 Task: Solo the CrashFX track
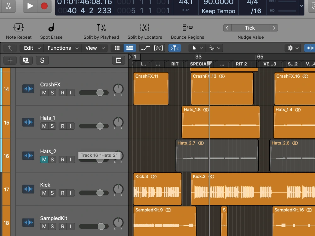coord(52,93)
